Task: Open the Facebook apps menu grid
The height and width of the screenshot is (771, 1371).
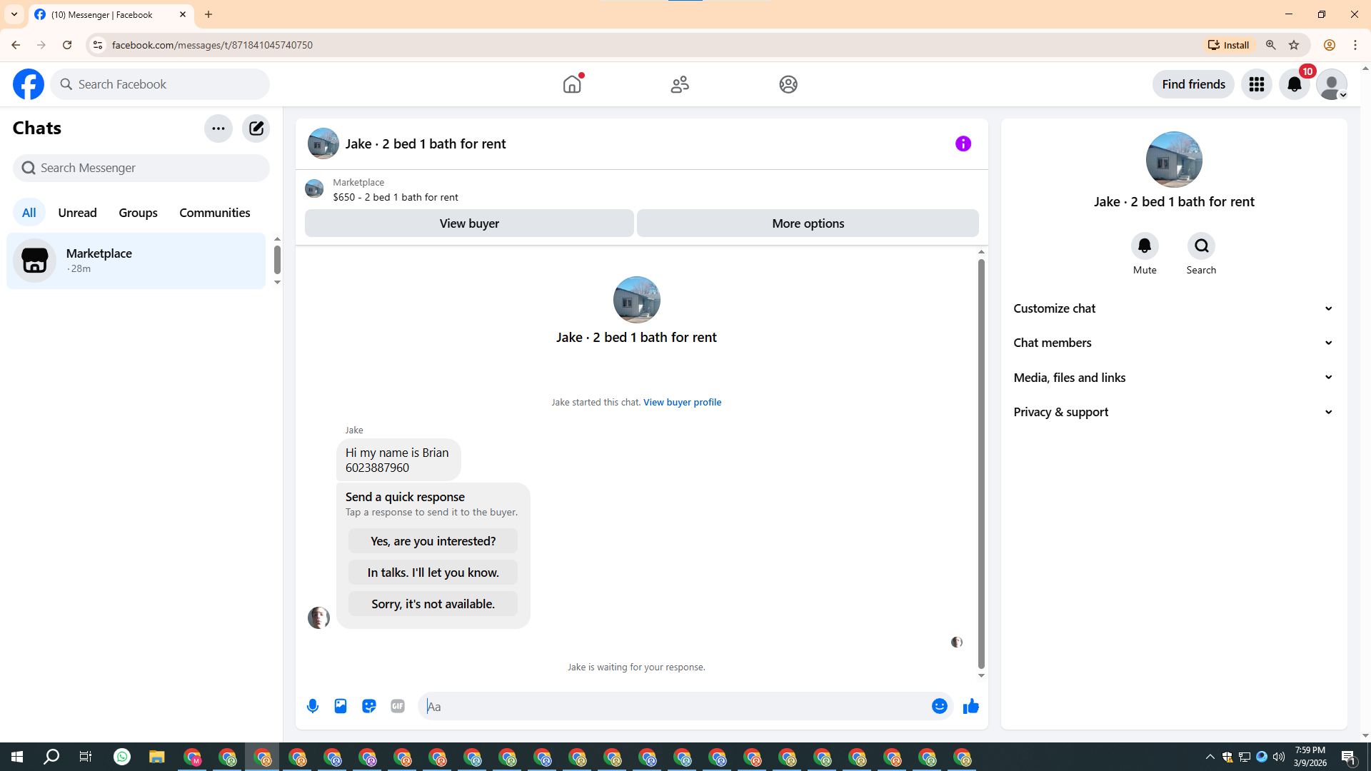Action: pos(1257,84)
